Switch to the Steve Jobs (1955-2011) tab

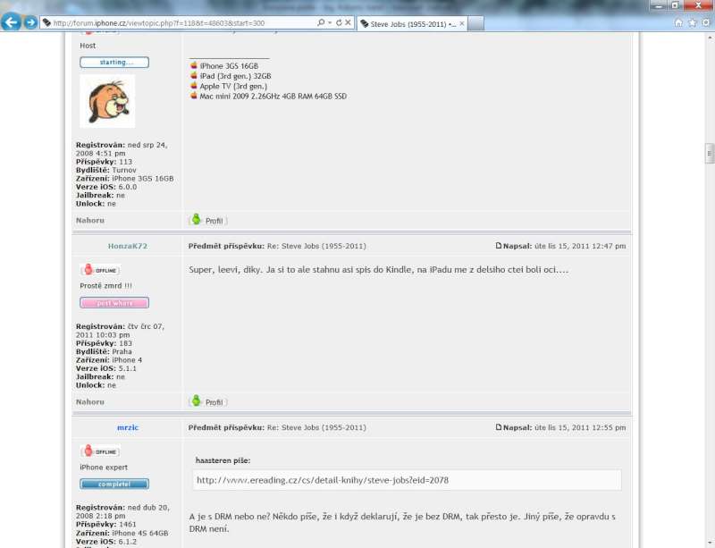407,23
